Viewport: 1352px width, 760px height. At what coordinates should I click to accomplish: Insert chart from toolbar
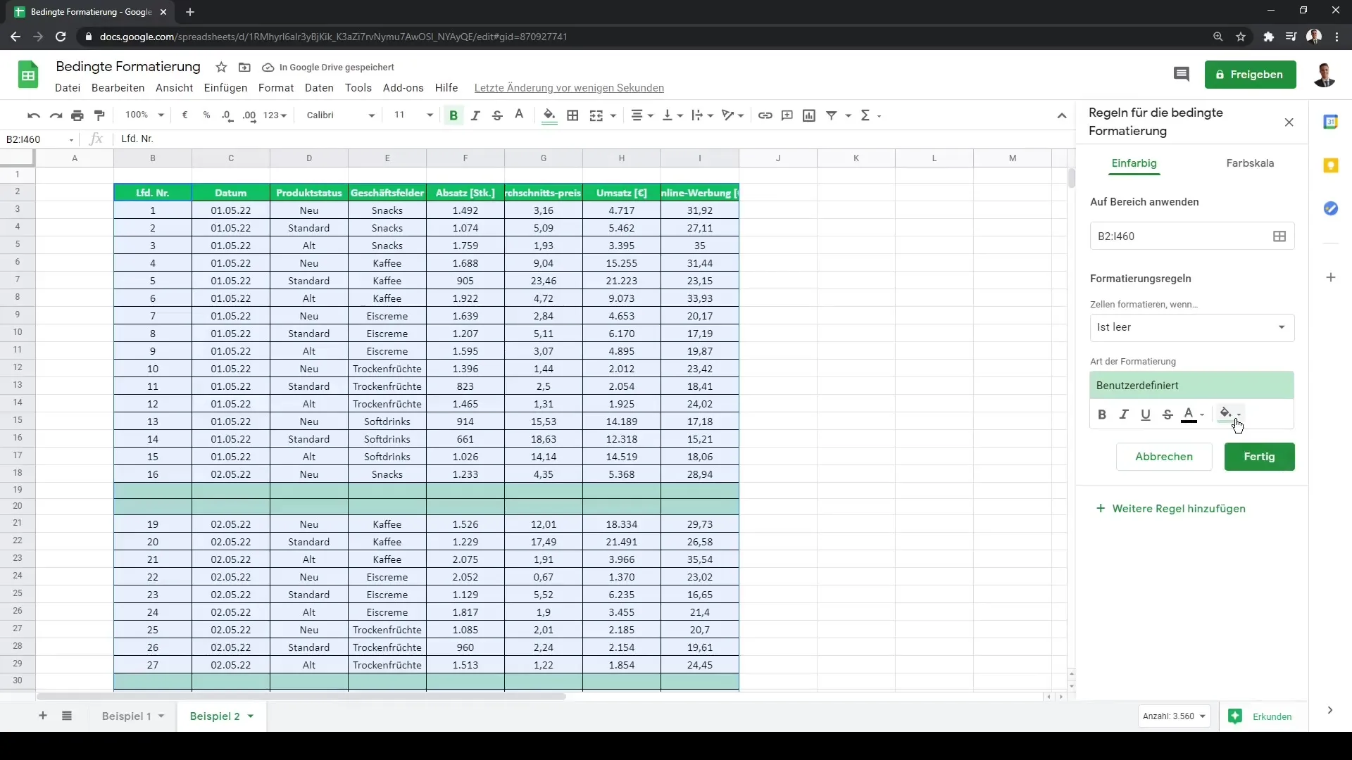tap(809, 115)
